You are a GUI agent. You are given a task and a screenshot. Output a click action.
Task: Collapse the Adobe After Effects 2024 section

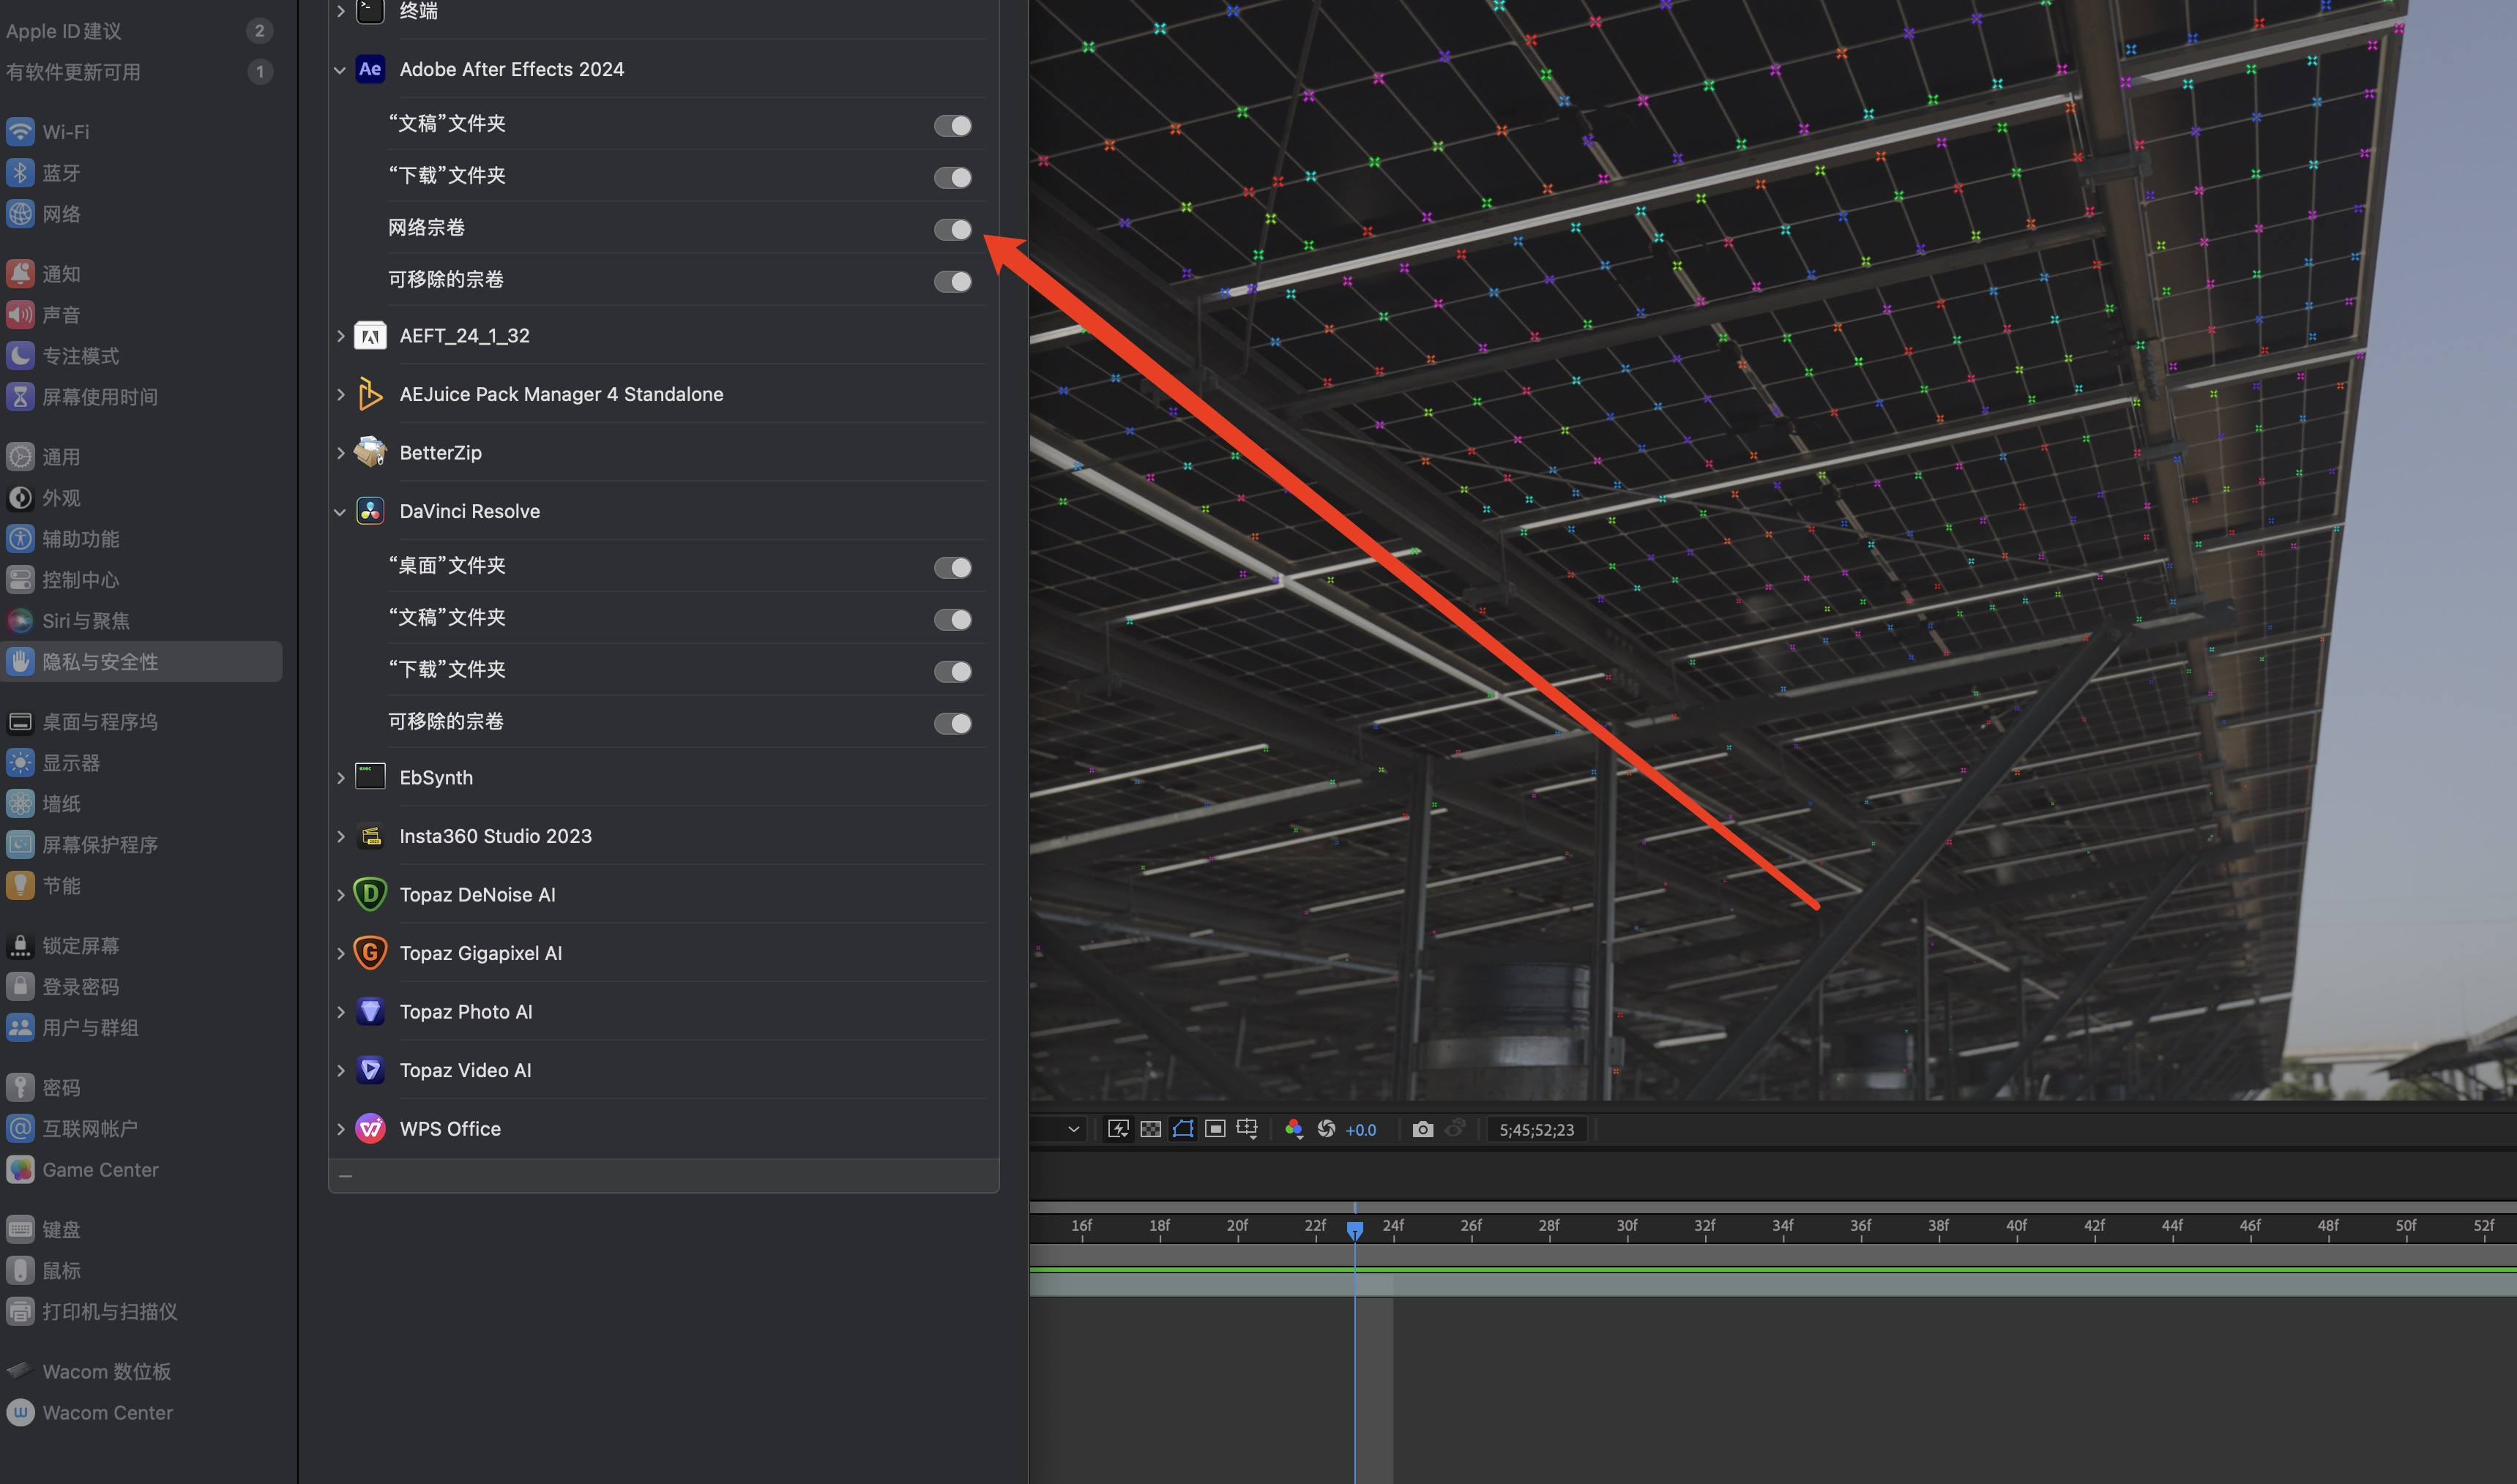340,69
